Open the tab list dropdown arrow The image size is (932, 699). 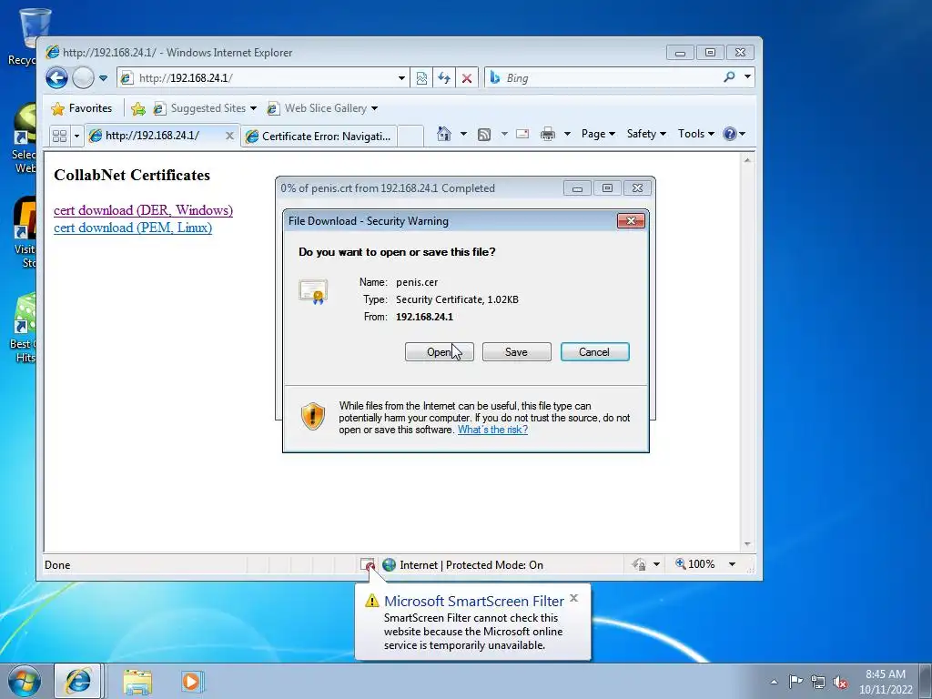[x=76, y=136]
